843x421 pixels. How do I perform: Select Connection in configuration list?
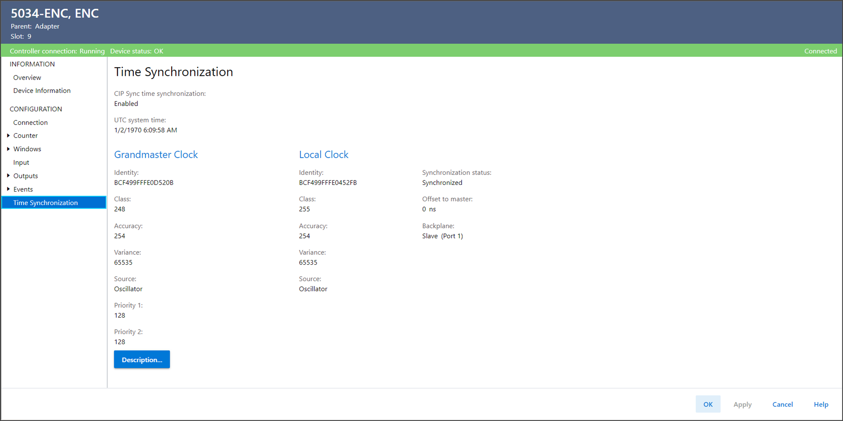[x=30, y=122]
